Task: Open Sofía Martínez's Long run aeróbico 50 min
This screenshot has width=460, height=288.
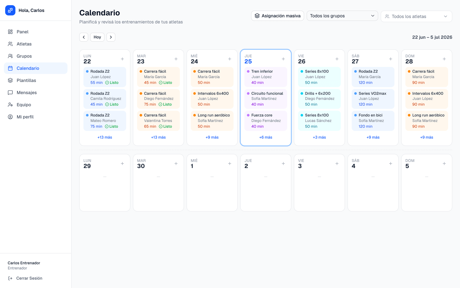Action: point(212,121)
